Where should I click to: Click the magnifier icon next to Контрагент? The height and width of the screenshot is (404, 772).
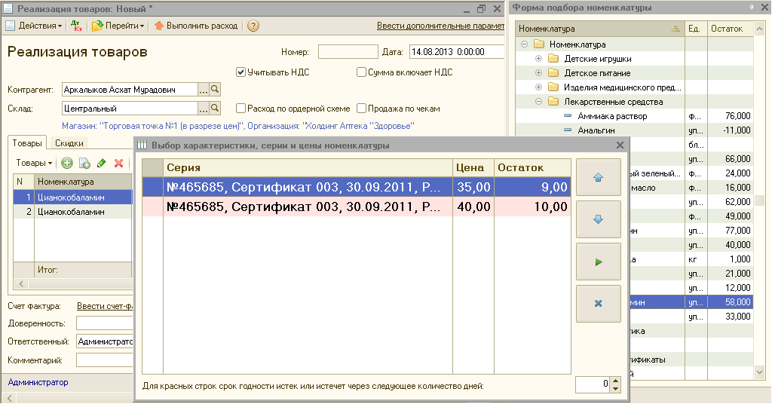(215, 90)
